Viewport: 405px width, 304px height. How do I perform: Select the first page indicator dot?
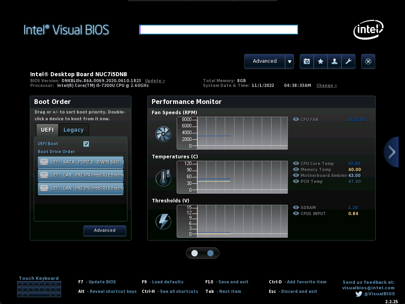[x=195, y=253]
